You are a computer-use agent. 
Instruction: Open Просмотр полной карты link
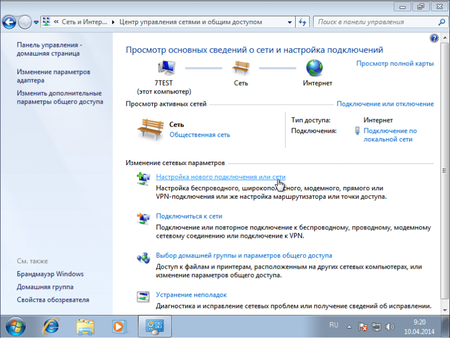[x=395, y=63]
